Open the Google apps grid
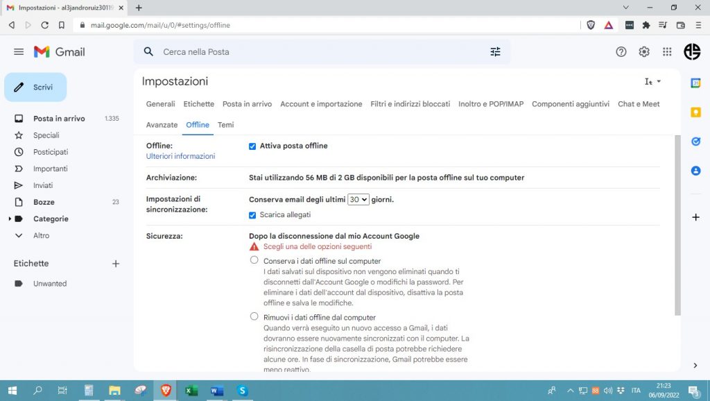The image size is (710, 401). [x=666, y=51]
